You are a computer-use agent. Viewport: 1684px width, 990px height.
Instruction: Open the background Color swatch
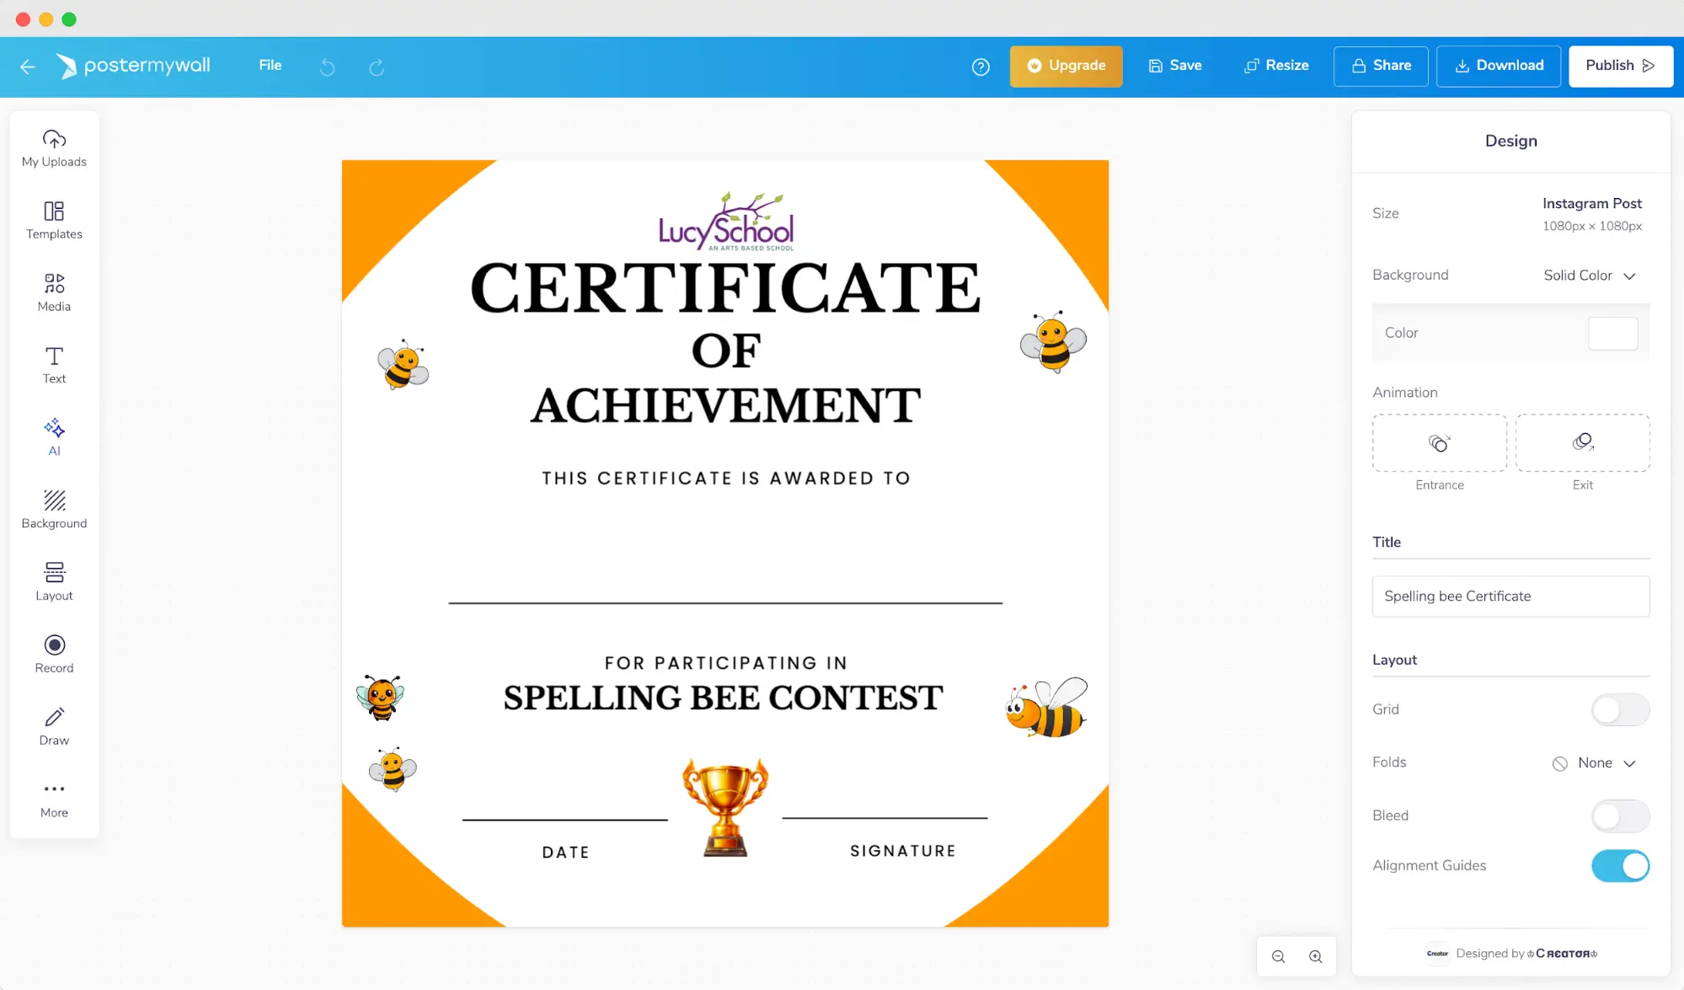tap(1612, 333)
